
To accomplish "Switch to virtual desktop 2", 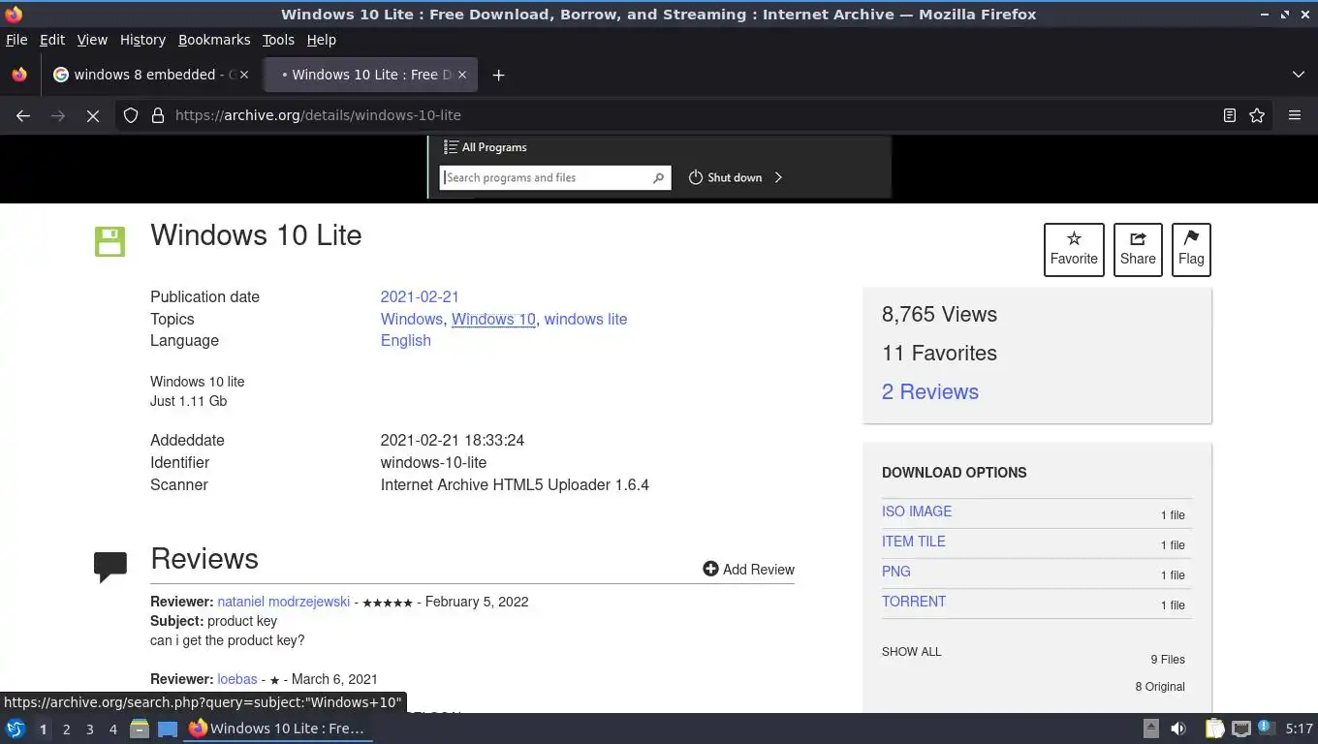I will coord(66,729).
